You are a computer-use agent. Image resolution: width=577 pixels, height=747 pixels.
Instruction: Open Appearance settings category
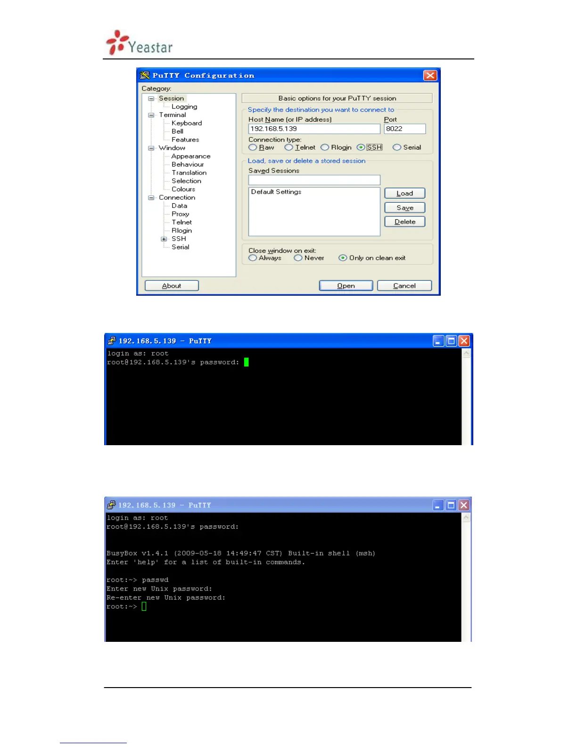pyautogui.click(x=191, y=156)
